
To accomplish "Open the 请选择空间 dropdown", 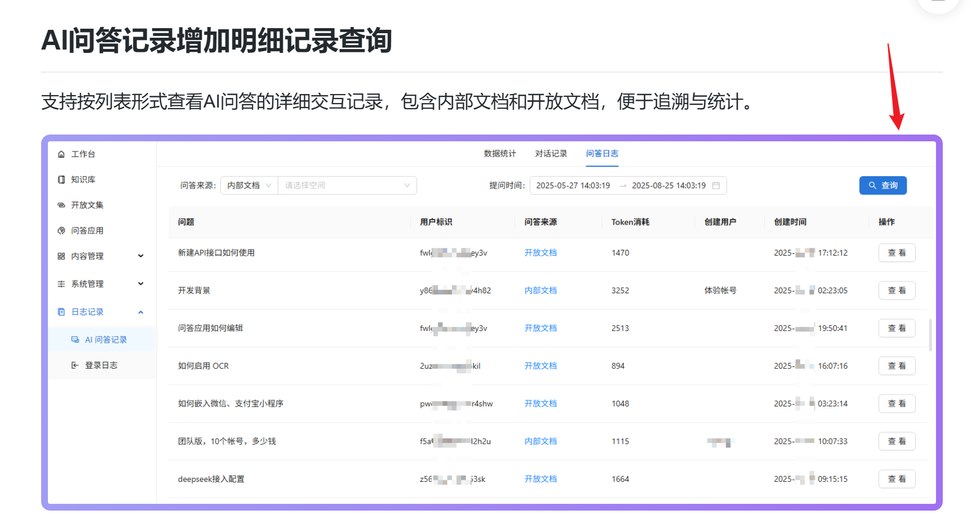I will tap(347, 186).
